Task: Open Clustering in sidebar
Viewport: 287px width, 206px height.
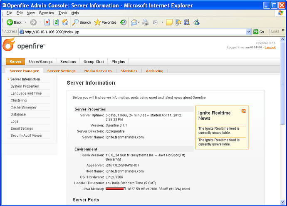Action: (x=18, y=100)
